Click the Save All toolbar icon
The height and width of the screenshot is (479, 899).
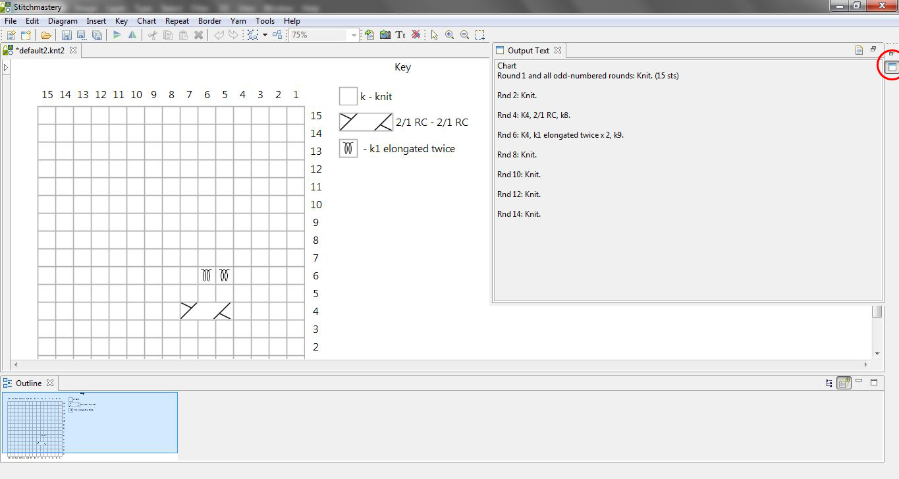97,35
